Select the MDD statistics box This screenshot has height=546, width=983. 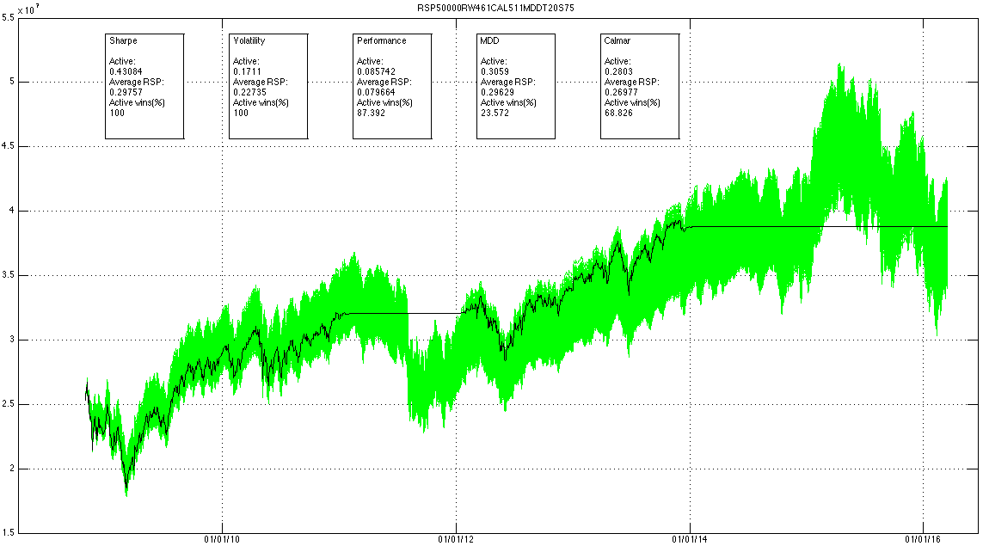(516, 86)
